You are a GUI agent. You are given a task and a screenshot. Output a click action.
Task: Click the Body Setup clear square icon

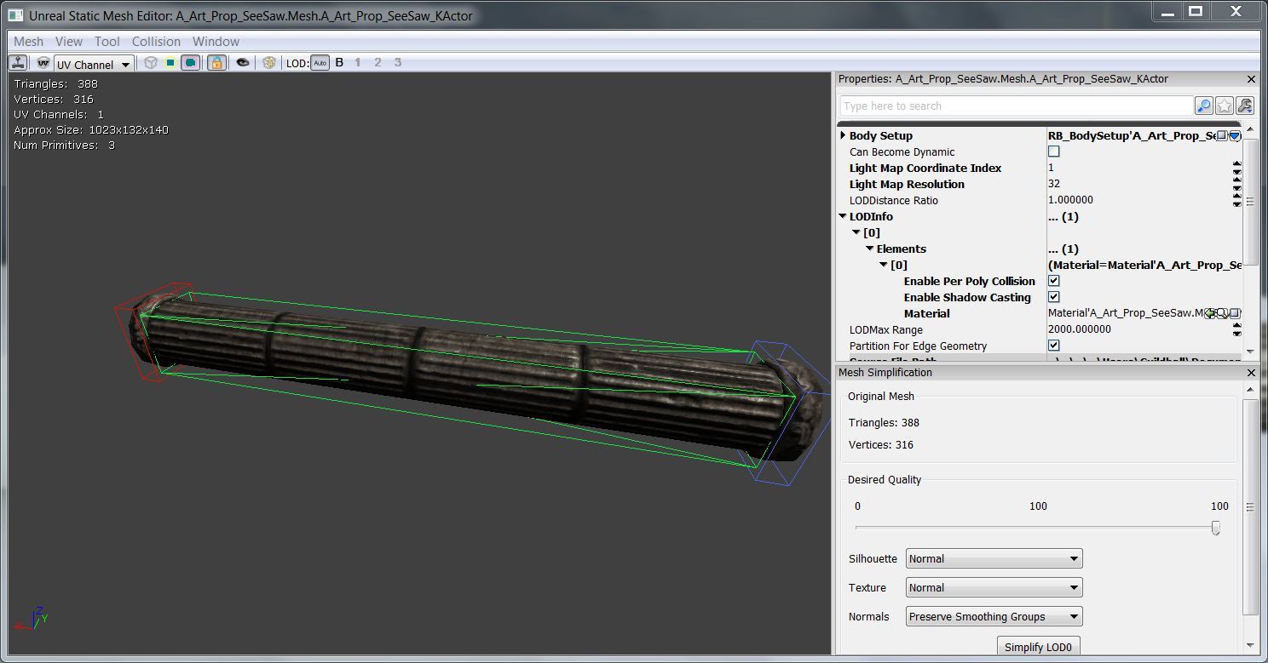pyautogui.click(x=1221, y=136)
